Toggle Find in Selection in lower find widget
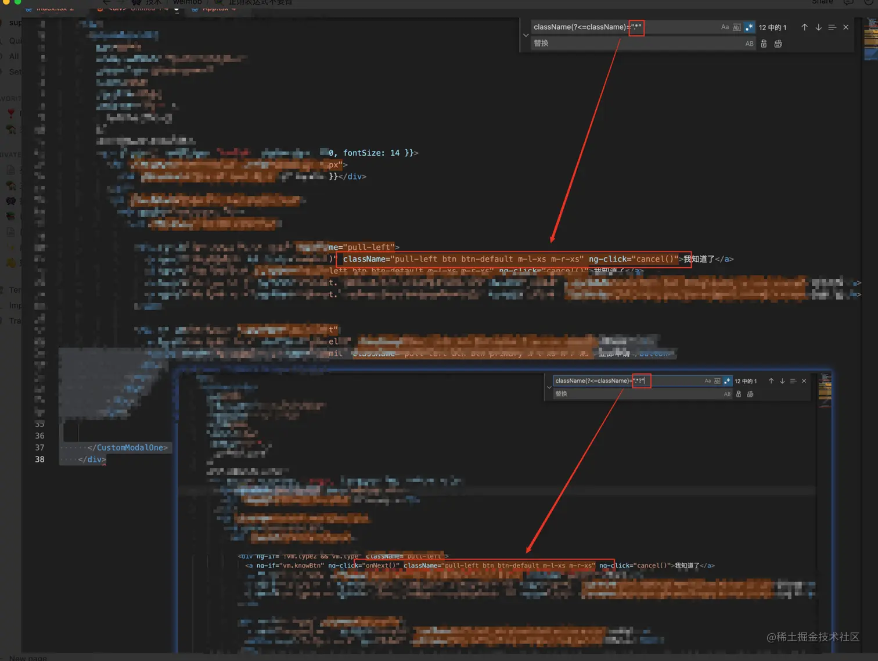878x661 pixels. (x=793, y=381)
